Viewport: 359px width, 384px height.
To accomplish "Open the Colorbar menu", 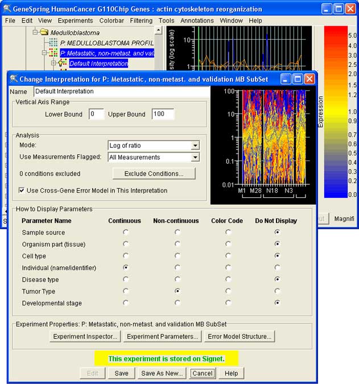I will pos(112,20).
